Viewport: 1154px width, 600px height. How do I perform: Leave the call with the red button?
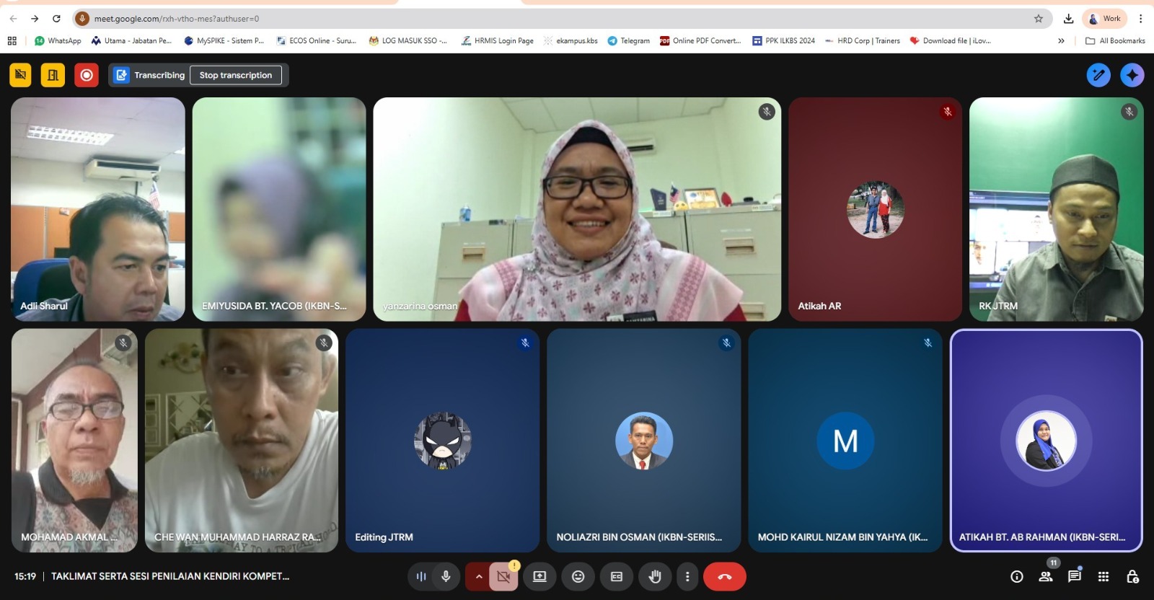[x=725, y=576]
